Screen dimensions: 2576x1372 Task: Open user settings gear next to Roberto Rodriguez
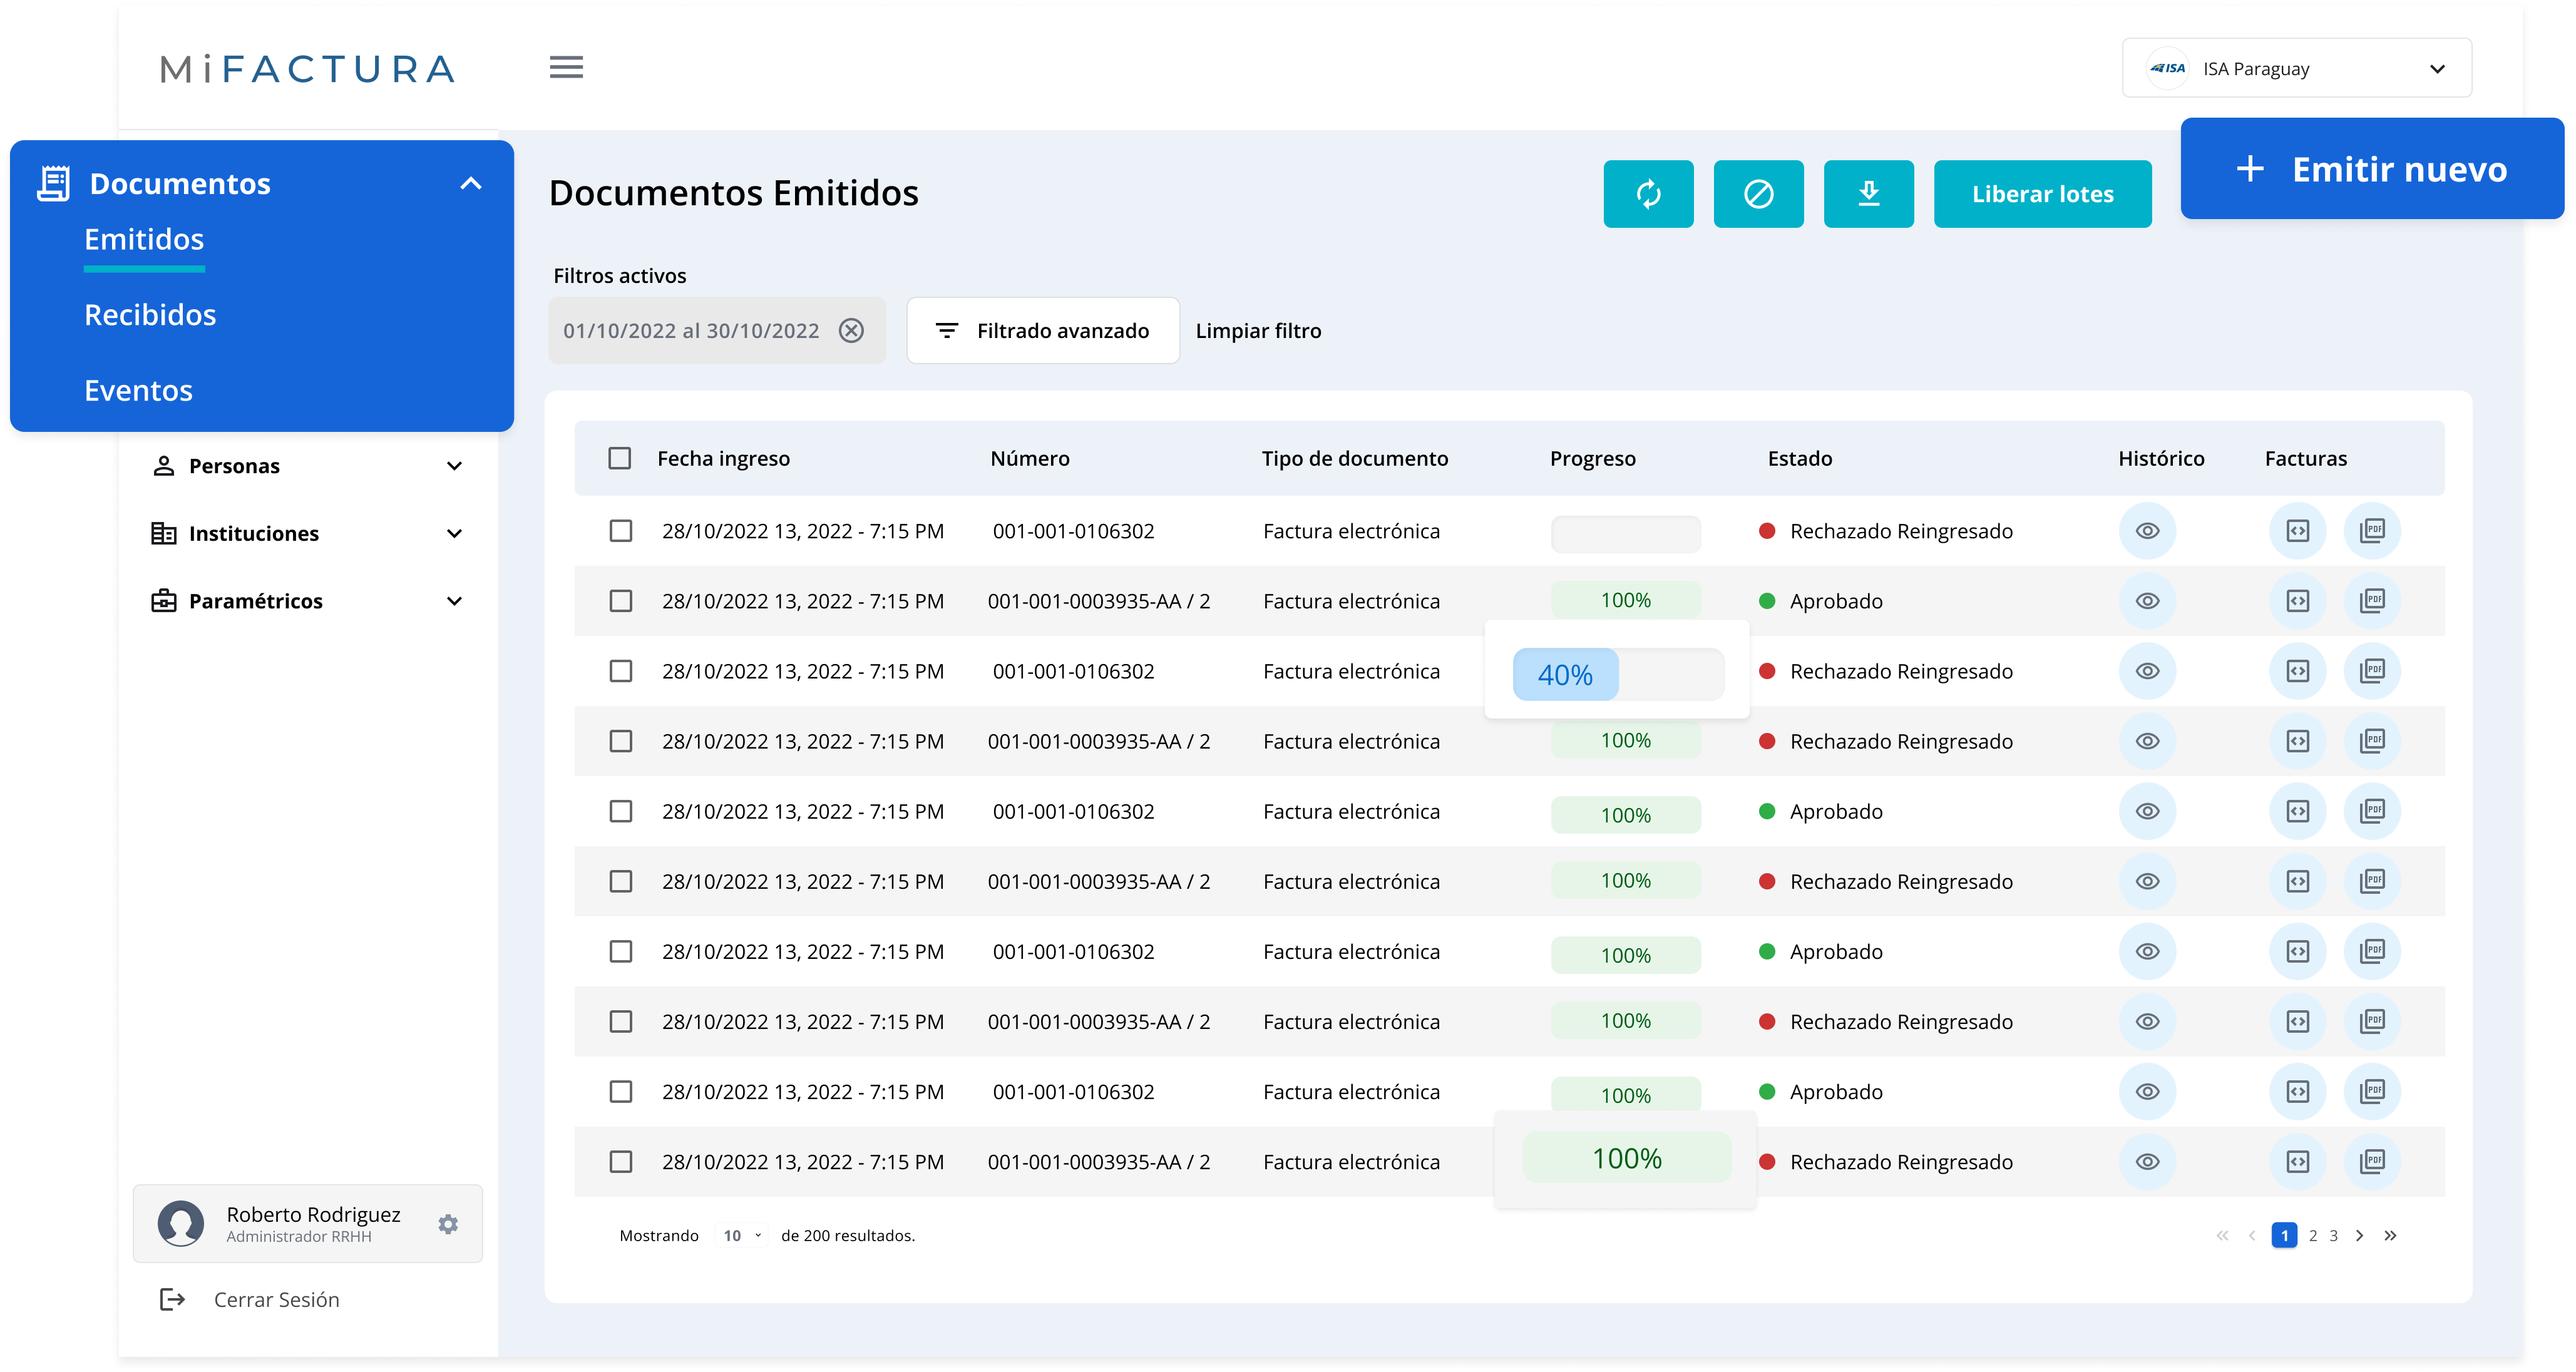click(x=448, y=1224)
